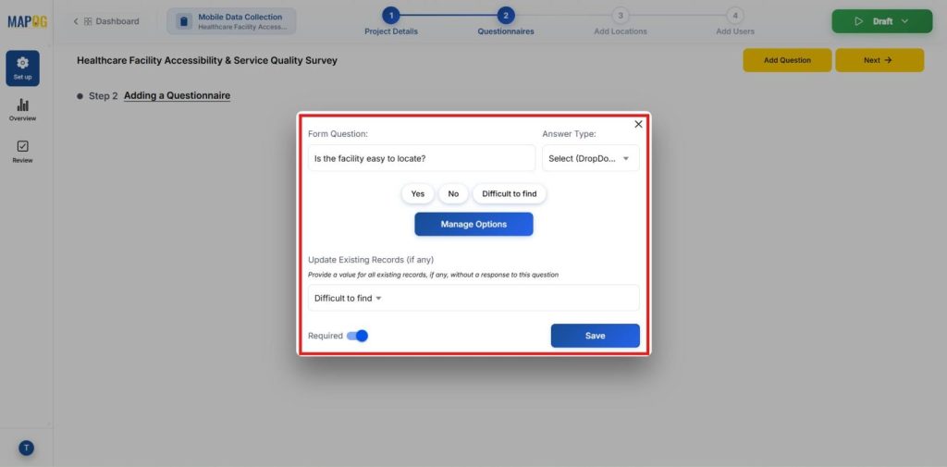Proceed with the Next button
The image size is (947, 467).
pos(879,60)
